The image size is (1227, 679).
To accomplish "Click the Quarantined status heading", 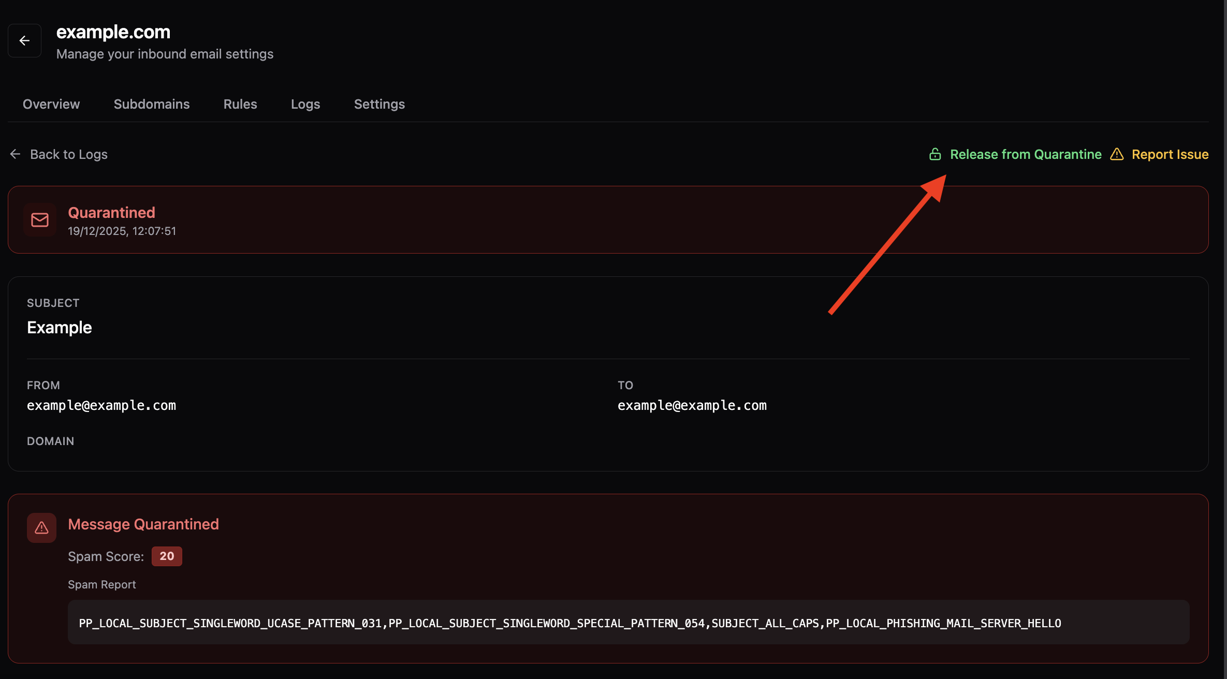I will [x=111, y=213].
